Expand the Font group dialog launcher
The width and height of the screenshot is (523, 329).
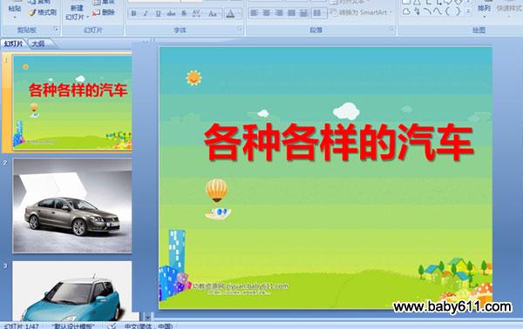coord(240,30)
